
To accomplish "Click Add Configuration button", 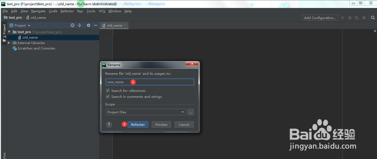I will coord(320,18).
